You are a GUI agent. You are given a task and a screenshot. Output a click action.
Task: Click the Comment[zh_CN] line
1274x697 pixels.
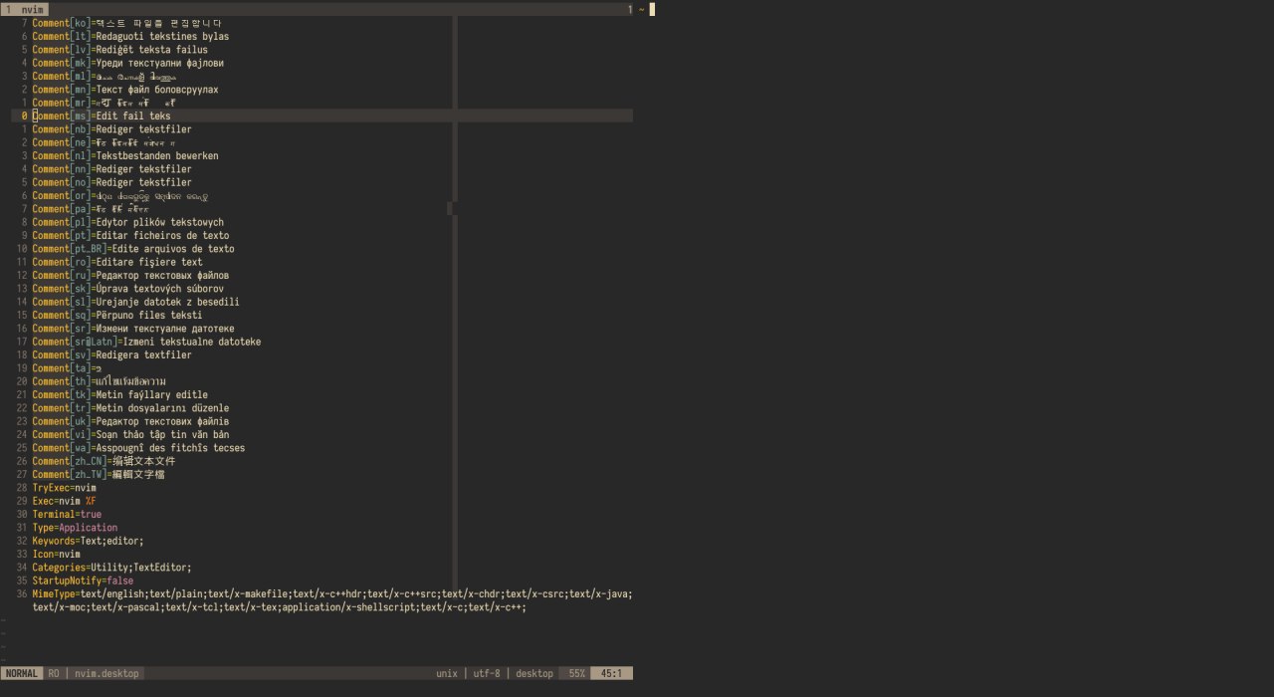tap(104, 461)
